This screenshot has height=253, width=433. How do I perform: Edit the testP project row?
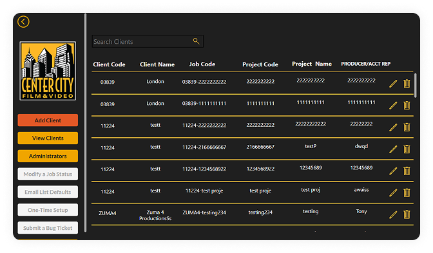tap(393, 149)
